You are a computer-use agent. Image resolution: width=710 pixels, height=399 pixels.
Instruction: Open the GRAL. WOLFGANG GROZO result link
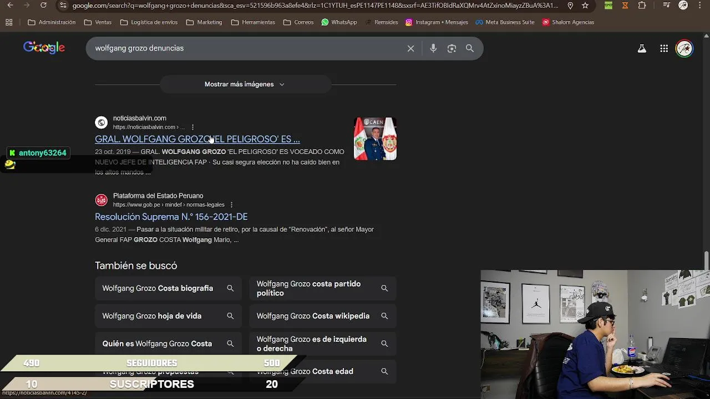point(197,139)
